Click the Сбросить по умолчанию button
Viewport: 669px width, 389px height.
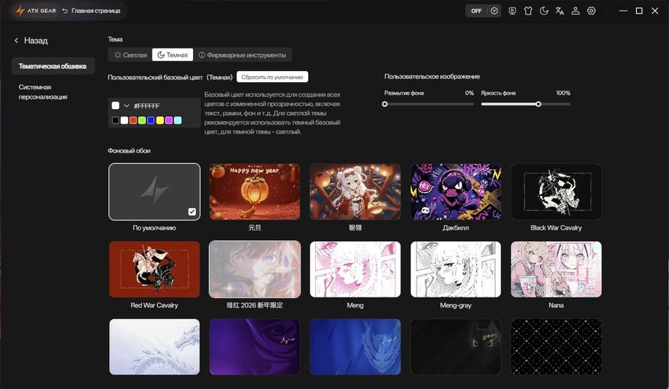272,77
